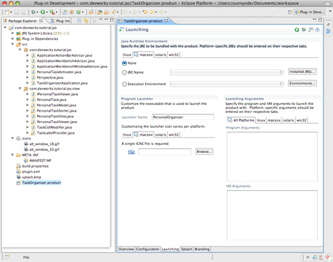Click the VM Arguments text area
The width and height of the screenshot is (333, 262).
click(x=272, y=215)
